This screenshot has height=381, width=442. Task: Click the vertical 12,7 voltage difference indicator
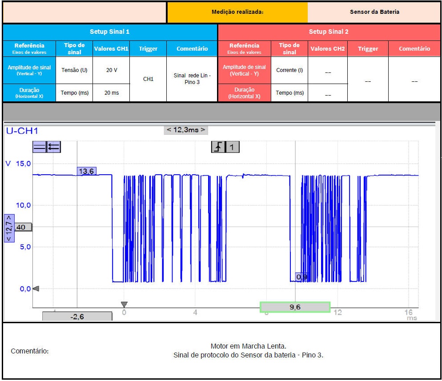coord(9,228)
